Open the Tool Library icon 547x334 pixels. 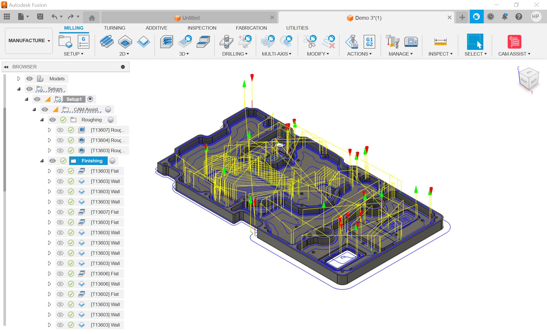pos(393,42)
